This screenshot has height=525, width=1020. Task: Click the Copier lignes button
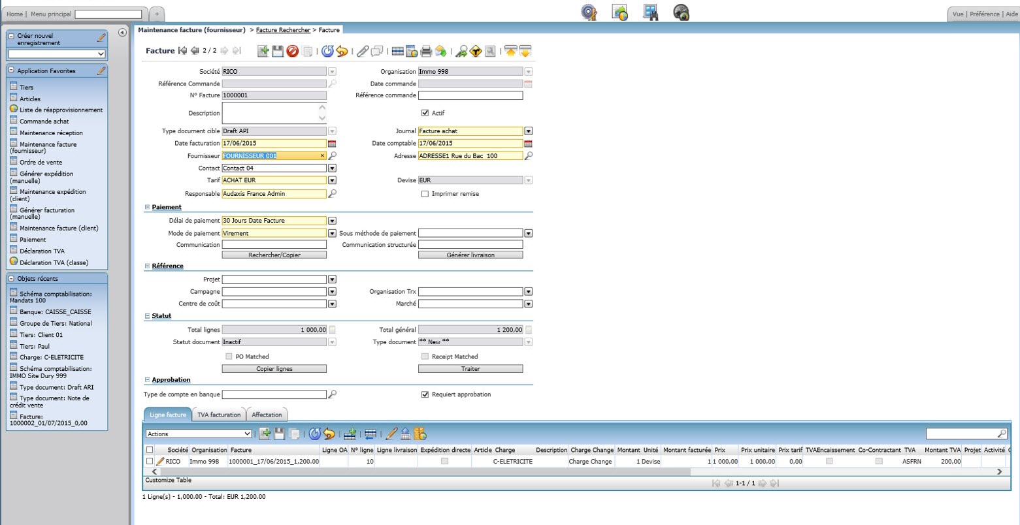274,369
